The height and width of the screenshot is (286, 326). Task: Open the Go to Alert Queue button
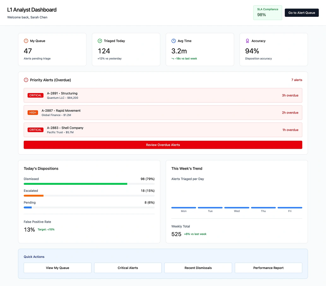coord(301,13)
